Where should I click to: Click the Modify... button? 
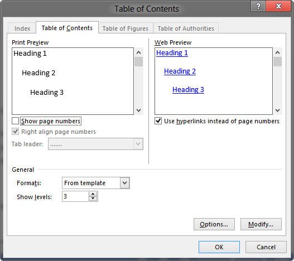pos(261,224)
